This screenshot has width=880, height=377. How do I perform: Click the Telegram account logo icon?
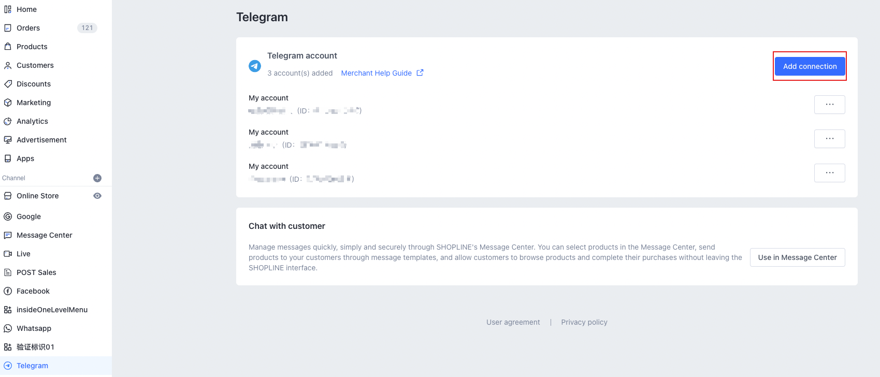pos(255,66)
